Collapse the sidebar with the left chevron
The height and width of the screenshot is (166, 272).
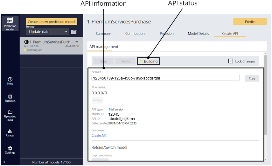4,162
